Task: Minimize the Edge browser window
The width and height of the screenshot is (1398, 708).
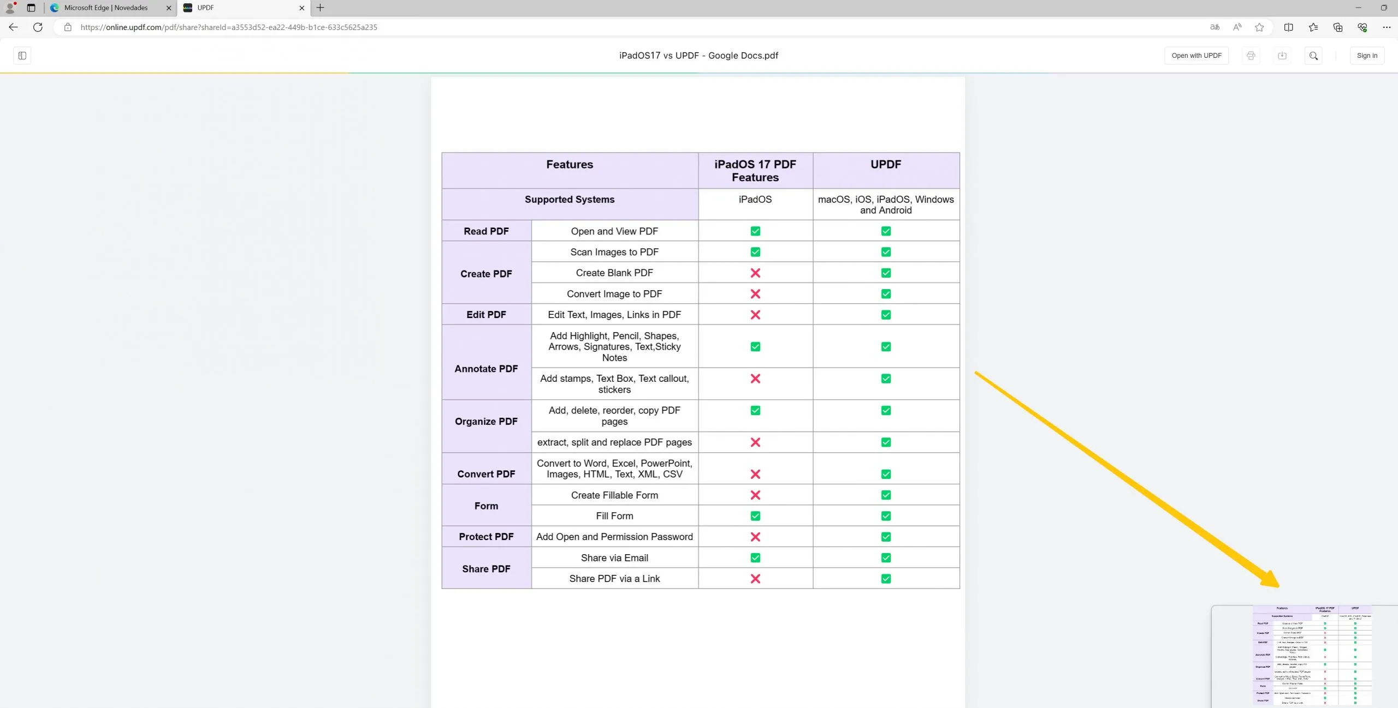Action: tap(1358, 8)
